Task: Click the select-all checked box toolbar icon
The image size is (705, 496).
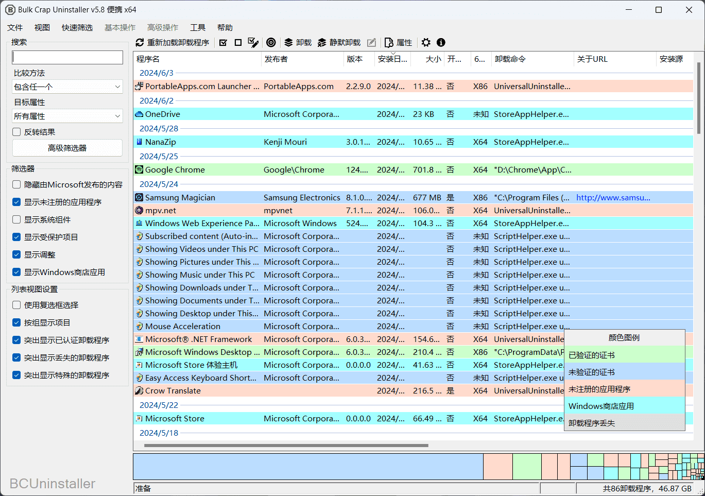Action: [223, 42]
